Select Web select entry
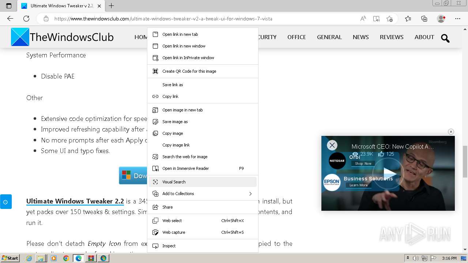The width and height of the screenshot is (468, 263). (203, 221)
